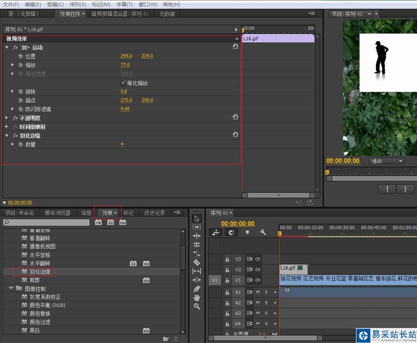Collapse the 羽化边缘 effect
Screen dimensions: 417x343
7,136
